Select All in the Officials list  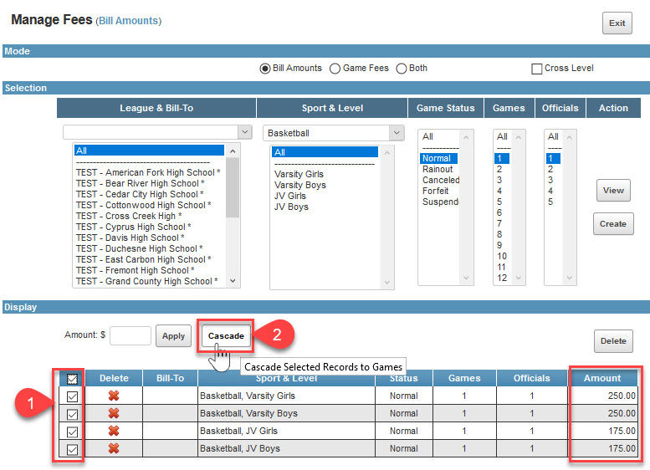(553, 136)
